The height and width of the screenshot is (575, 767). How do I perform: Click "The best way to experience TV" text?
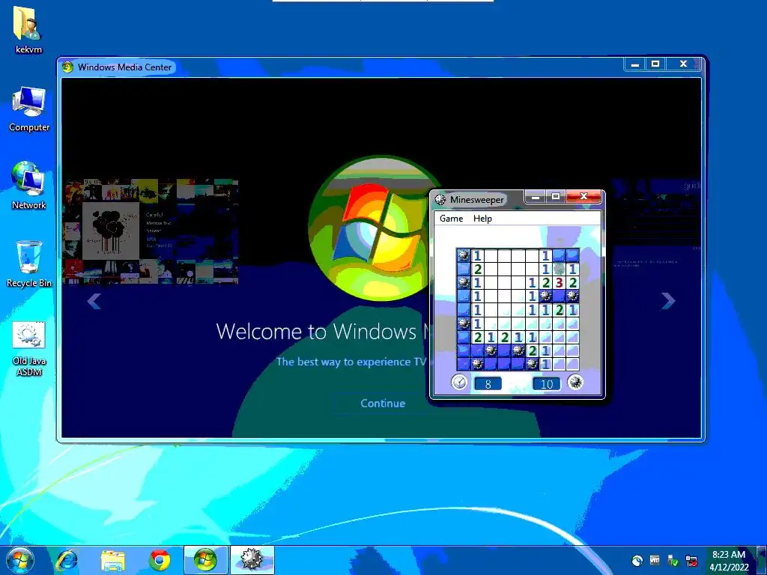351,362
